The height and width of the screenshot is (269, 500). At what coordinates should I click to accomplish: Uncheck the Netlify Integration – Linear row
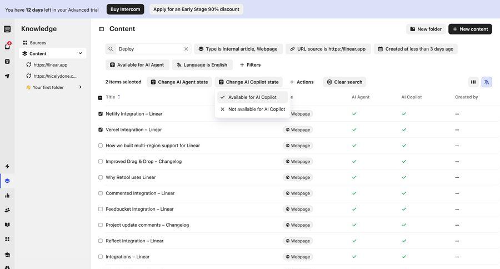101,113
